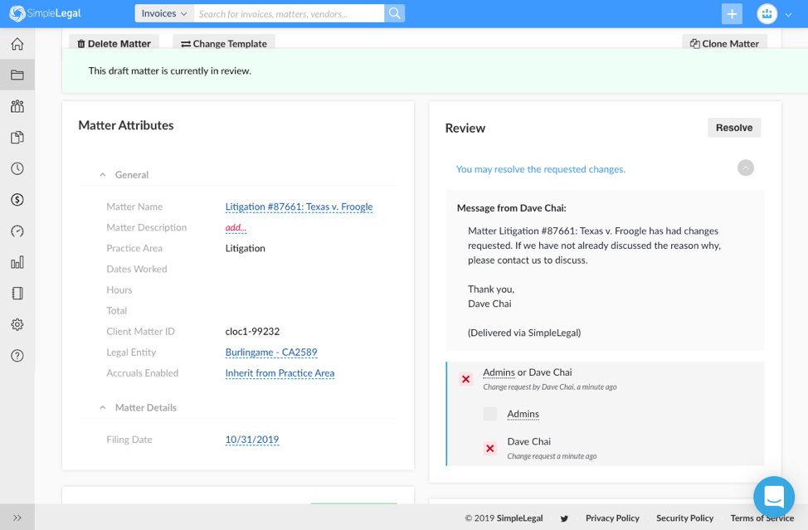Open the Security Policy link
Screen dimensions: 808x530
point(685,518)
